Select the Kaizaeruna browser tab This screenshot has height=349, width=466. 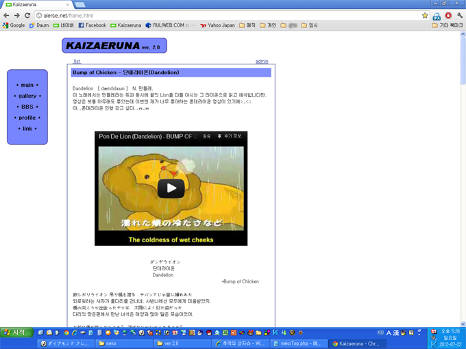pyautogui.click(x=36, y=5)
